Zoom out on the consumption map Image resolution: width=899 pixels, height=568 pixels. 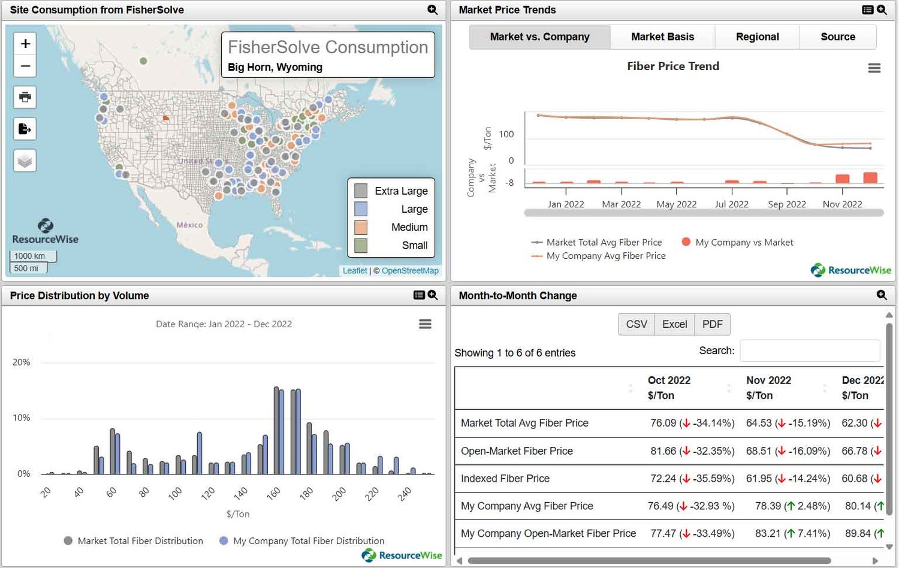25,66
